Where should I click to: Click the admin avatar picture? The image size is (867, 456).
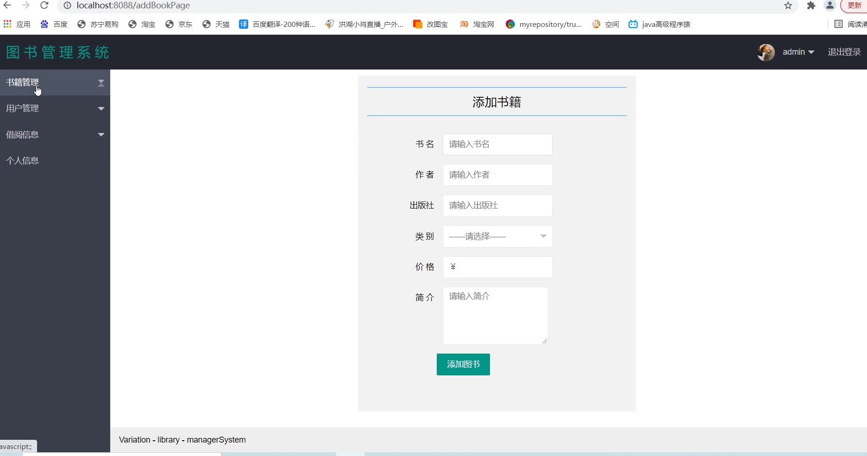766,52
